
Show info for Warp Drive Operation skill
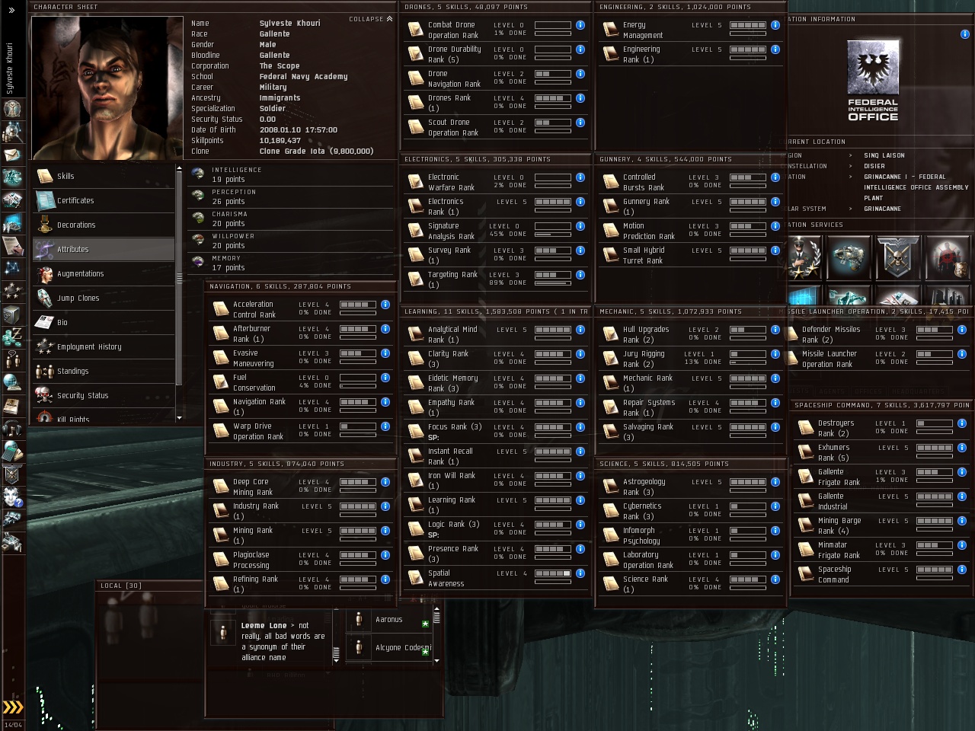(x=385, y=426)
